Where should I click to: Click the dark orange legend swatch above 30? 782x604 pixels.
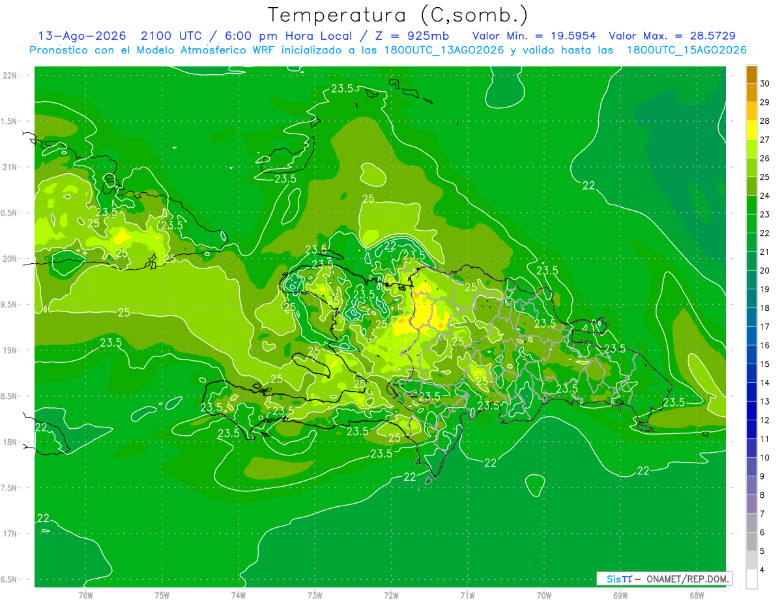point(751,74)
